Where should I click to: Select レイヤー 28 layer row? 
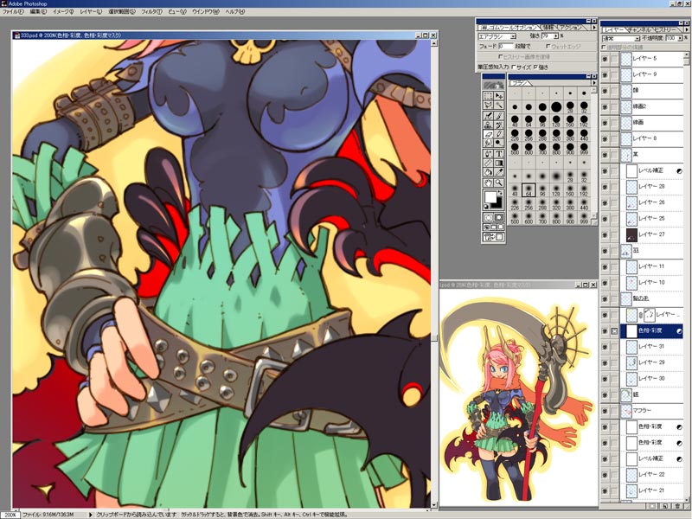point(651,187)
